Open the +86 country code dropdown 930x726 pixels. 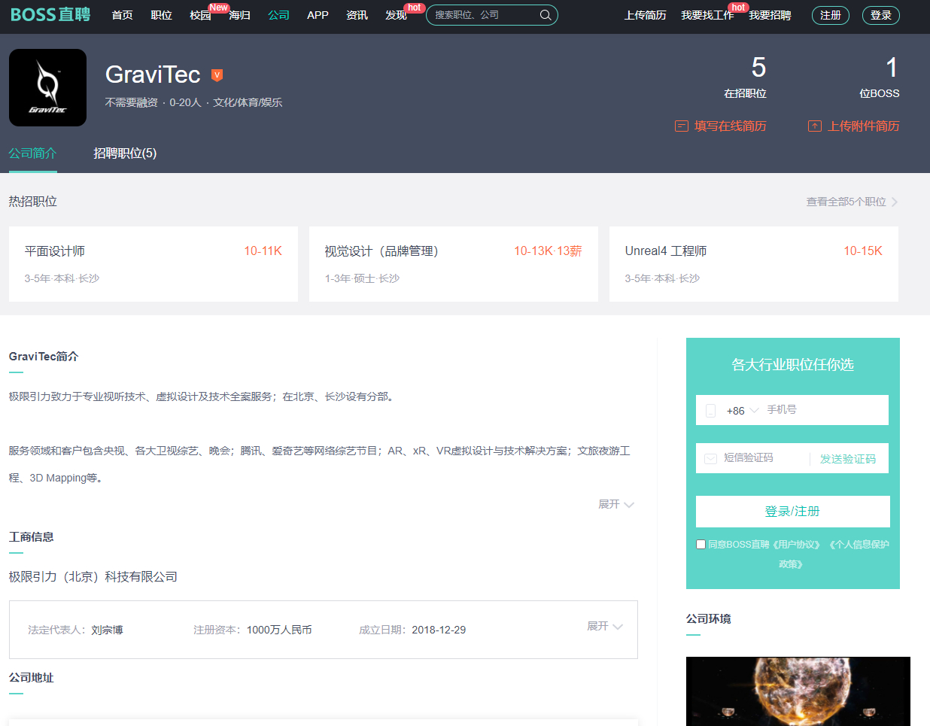[743, 411]
